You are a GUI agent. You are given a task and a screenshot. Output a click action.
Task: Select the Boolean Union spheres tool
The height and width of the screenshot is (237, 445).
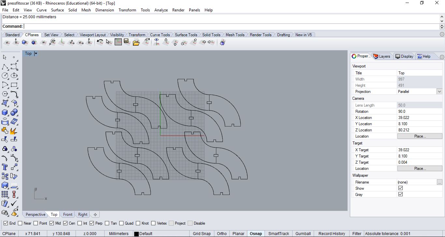pos(14,112)
